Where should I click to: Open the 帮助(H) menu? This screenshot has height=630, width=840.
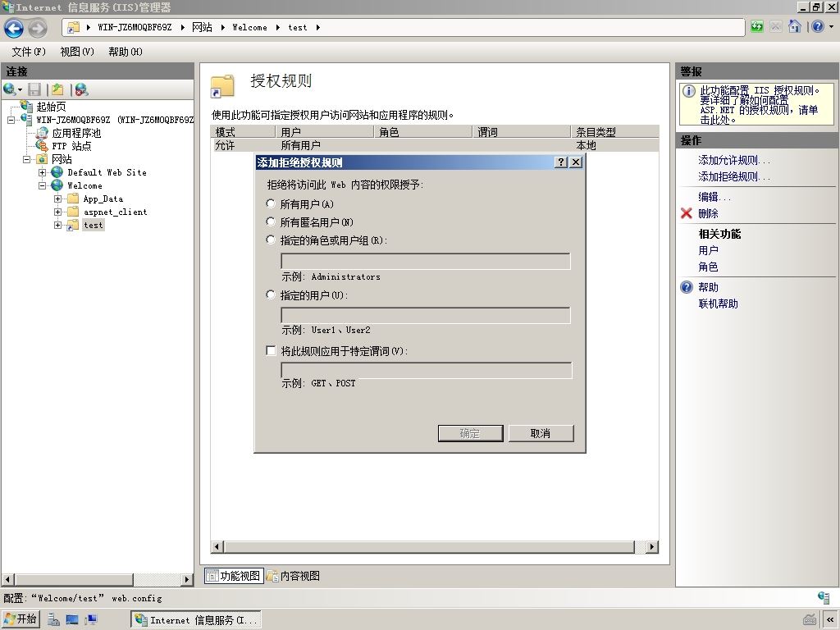126,52
